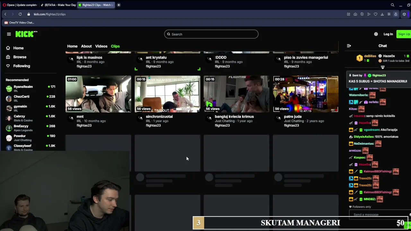Screen dimensions: 411x231
Task: Open the channel Videos tab
Action: 101,46
